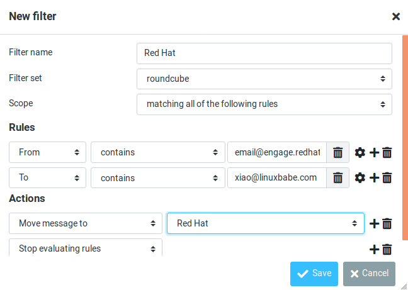Delete the Move message to action
This screenshot has height=290, width=408.
tap(387, 223)
